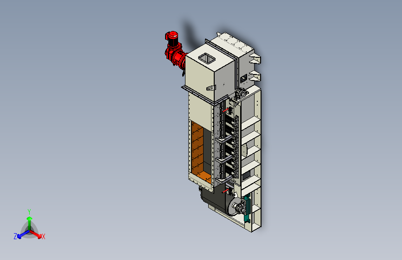Select the lifting lug on the upper housing
The image size is (402, 260).
pos(211,88)
